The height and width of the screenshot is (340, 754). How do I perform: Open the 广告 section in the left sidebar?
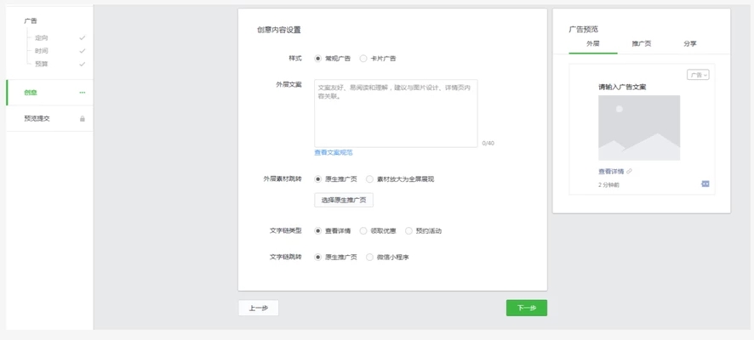[31, 20]
